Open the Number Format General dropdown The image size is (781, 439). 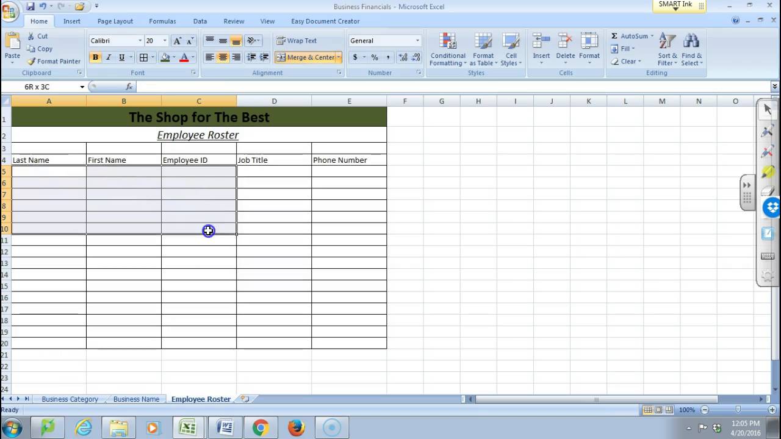pos(417,41)
